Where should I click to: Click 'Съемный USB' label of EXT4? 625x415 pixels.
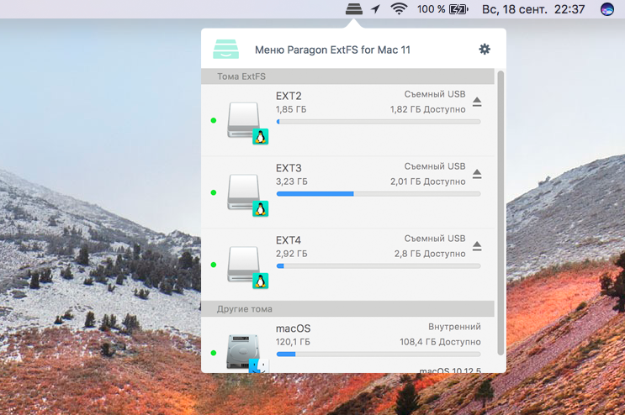point(434,239)
